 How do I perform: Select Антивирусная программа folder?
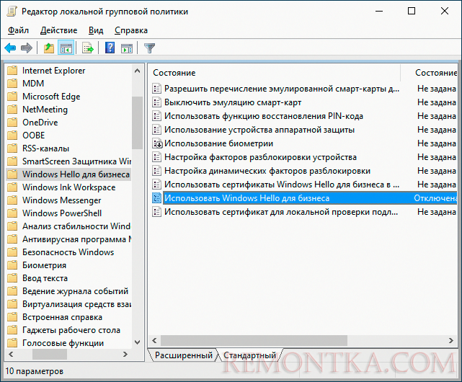pos(76,239)
